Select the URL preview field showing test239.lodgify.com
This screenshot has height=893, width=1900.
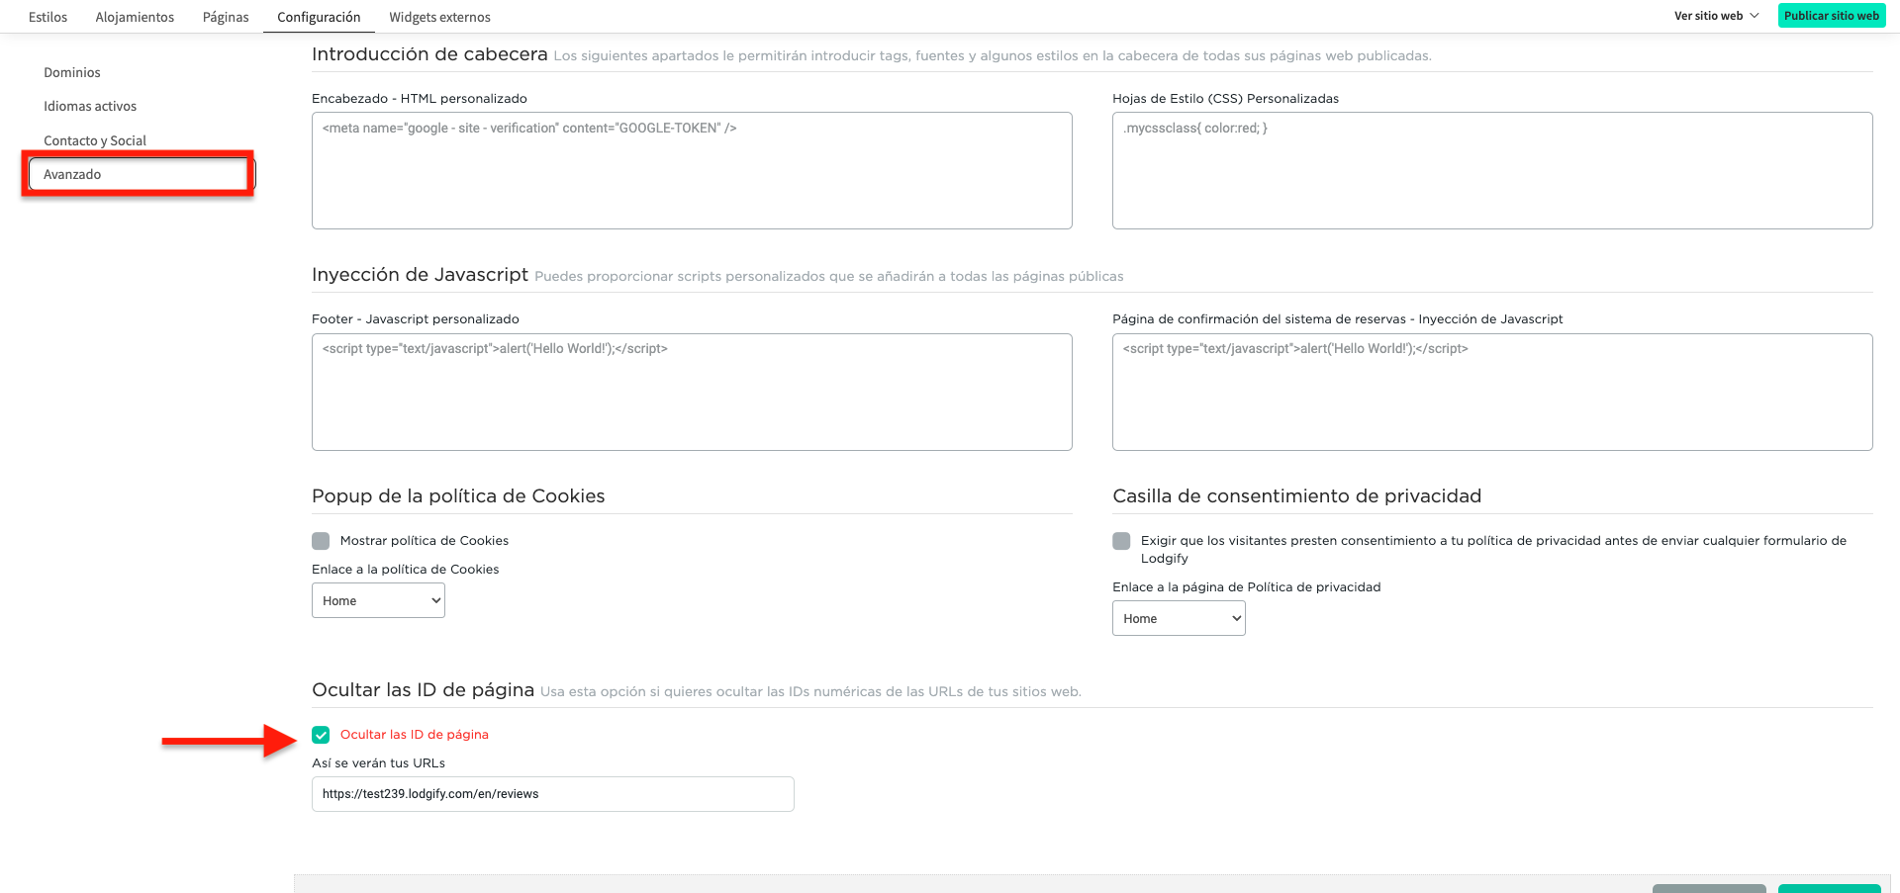click(x=552, y=793)
